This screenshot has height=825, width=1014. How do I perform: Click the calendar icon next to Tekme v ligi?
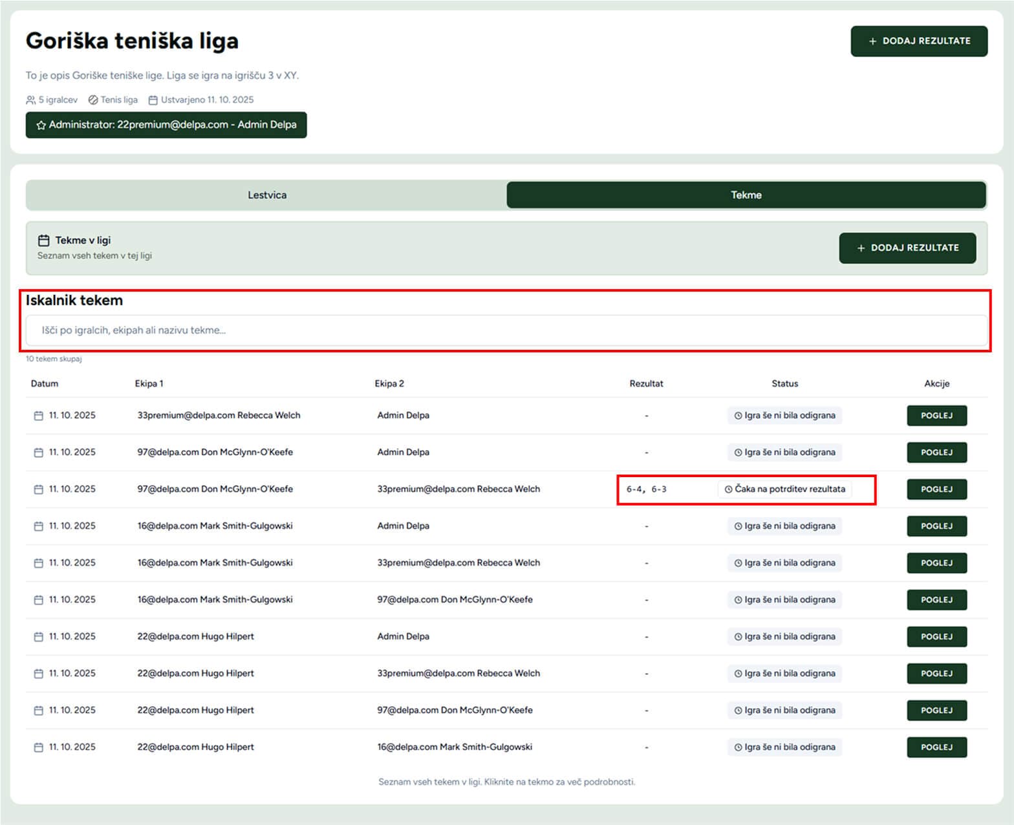43,241
